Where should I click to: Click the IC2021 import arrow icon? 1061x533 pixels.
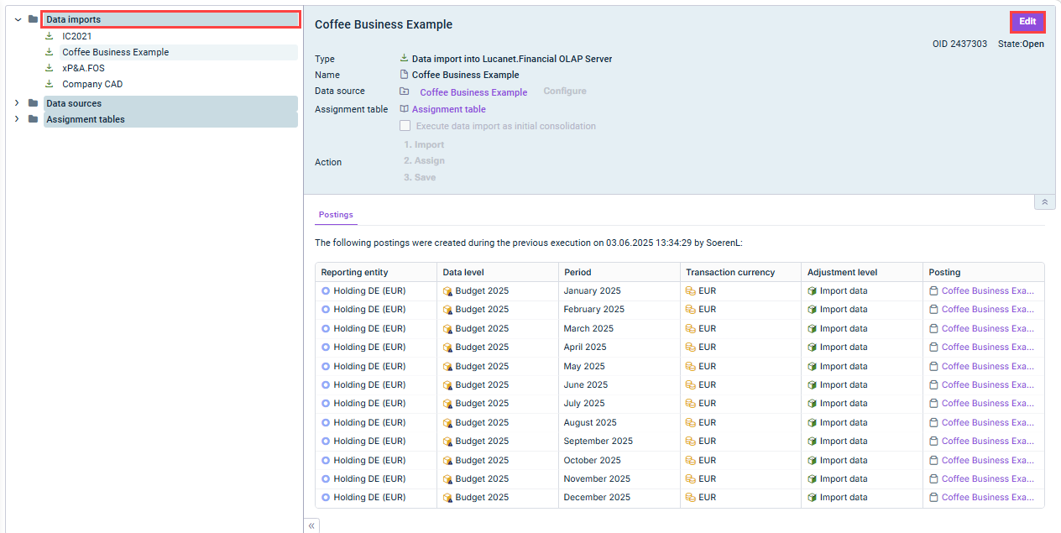point(49,36)
